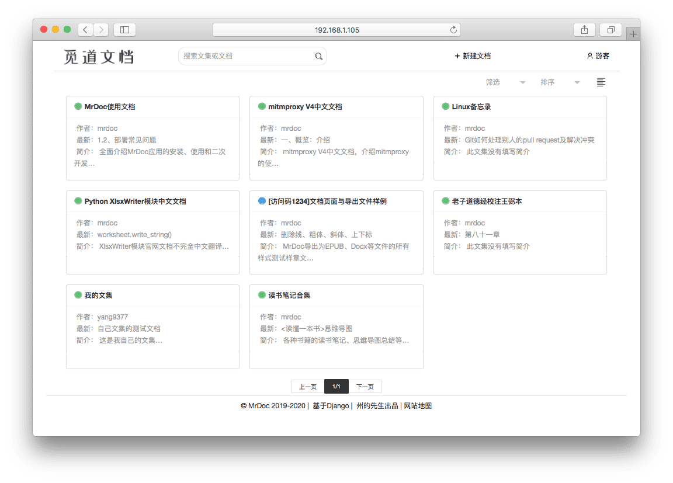Open latest doc <读懂一本书>思维导图
The width and height of the screenshot is (673, 483).
coord(317,329)
